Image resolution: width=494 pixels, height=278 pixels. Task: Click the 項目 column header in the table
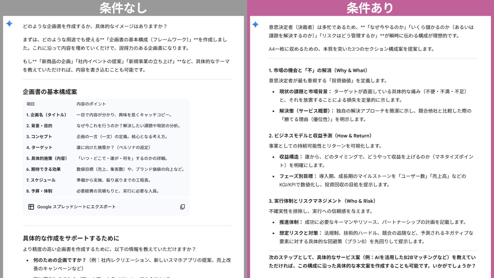coord(31,104)
